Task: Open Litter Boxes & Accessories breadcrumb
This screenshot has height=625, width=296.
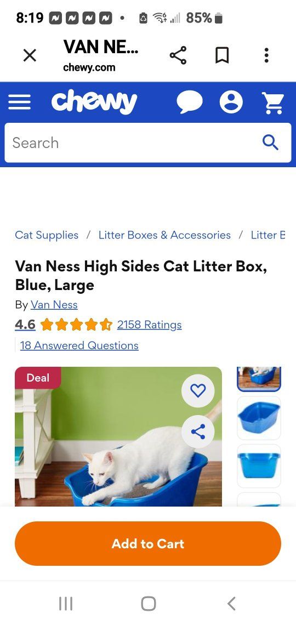Action: [164, 235]
